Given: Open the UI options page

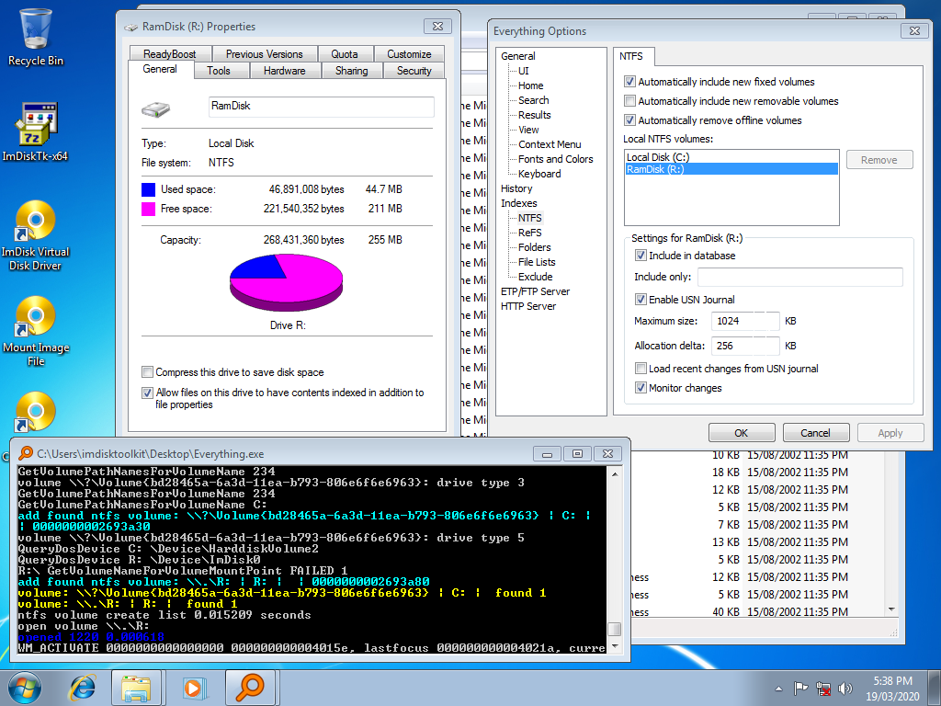Looking at the screenshot, I should (x=524, y=71).
